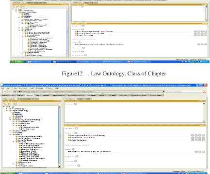Viewport: 210px width, 174px height.
Task: Open the Edit menu in lower window
Action: click(8, 88)
